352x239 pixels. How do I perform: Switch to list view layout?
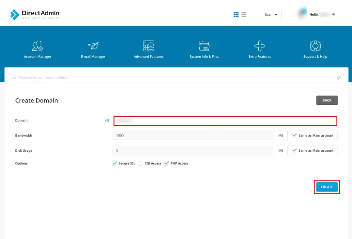pyautogui.click(x=244, y=15)
